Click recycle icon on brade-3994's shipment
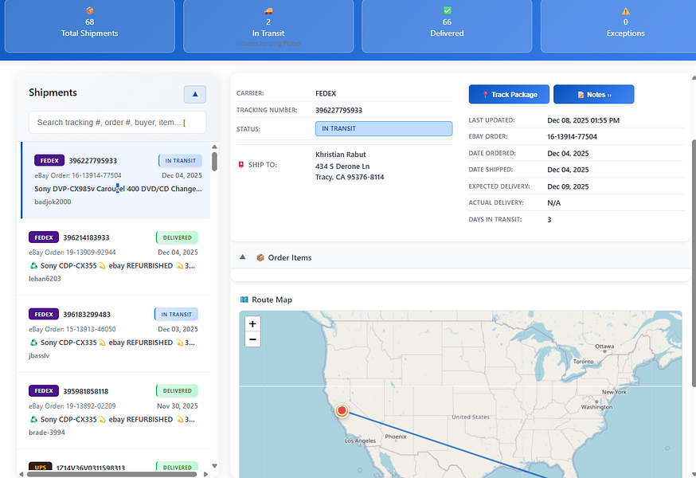696x478 pixels. (33, 419)
